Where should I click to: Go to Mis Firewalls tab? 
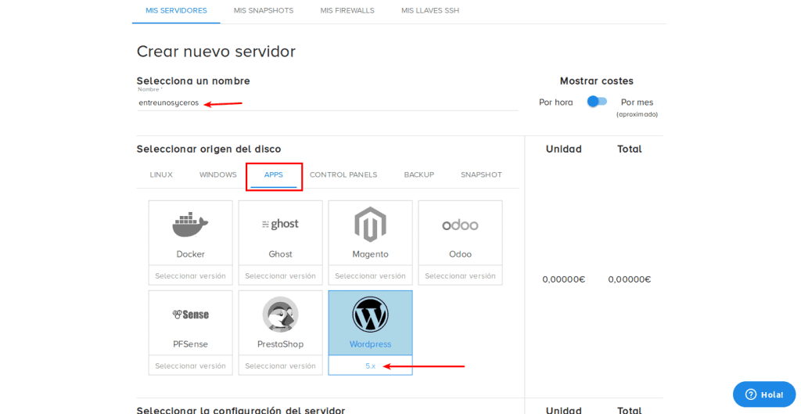[347, 11]
